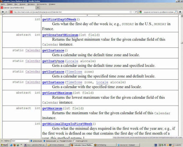Image resolution: width=183 pixels, height=147 pixels.
Task: Click the find bar text field
Action: 20,141
